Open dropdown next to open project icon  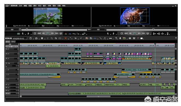coord(39,39)
